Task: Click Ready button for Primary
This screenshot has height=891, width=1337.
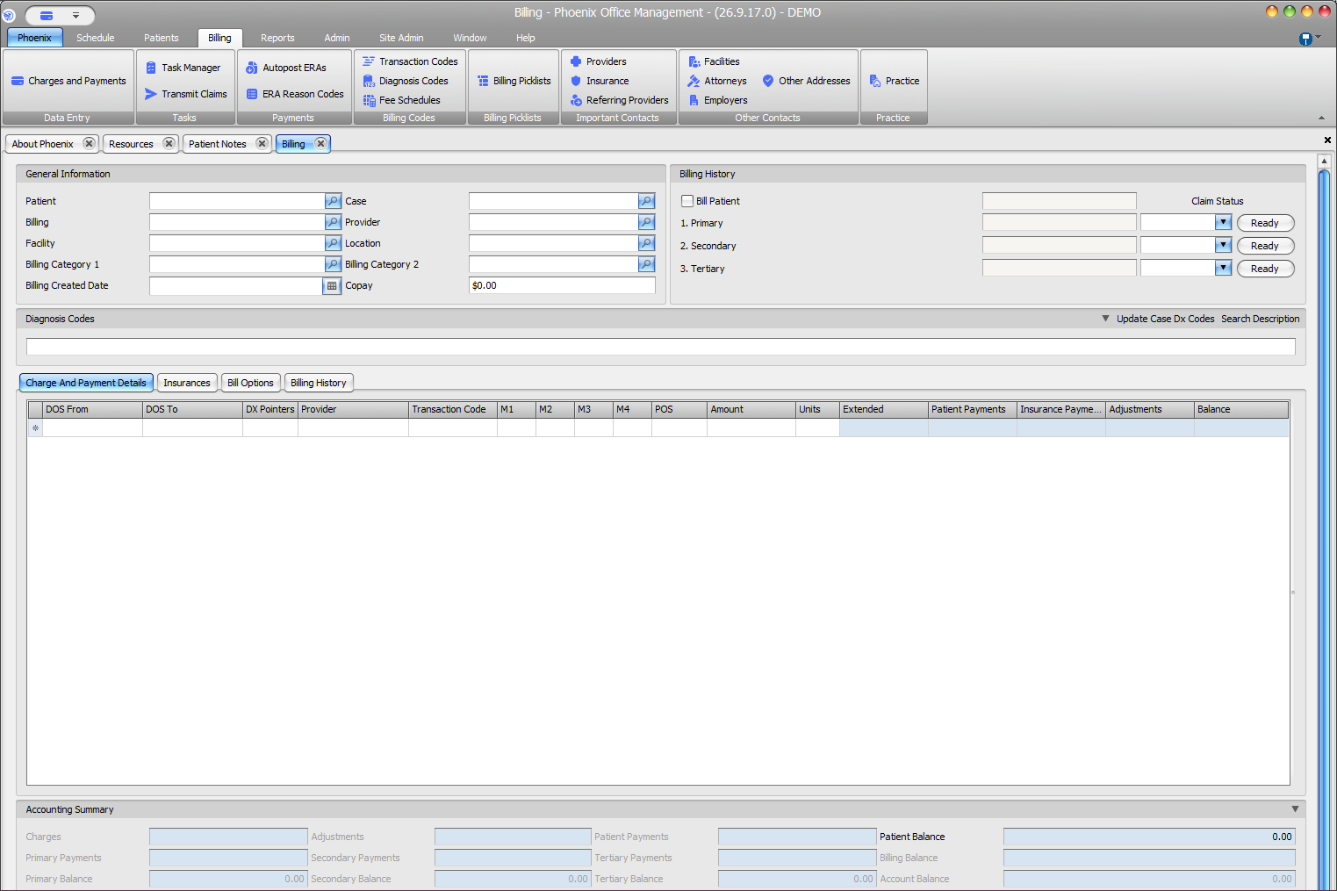Action: pyautogui.click(x=1265, y=223)
